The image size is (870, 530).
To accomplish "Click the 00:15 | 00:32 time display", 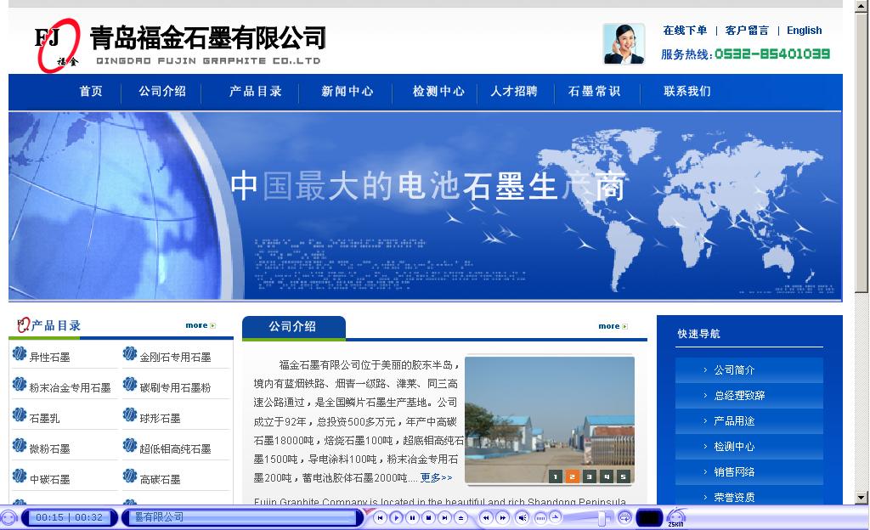I will pos(70,517).
